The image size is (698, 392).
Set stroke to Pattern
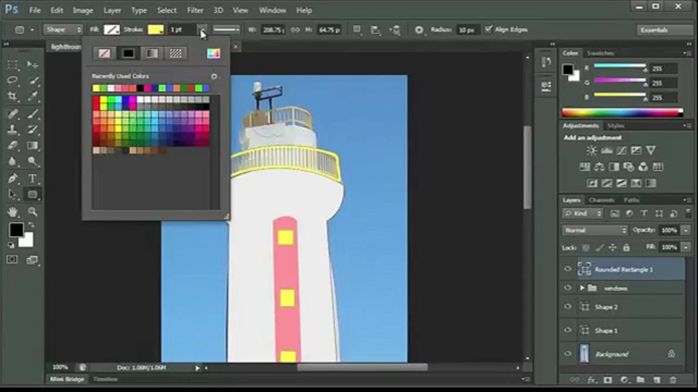tap(176, 53)
